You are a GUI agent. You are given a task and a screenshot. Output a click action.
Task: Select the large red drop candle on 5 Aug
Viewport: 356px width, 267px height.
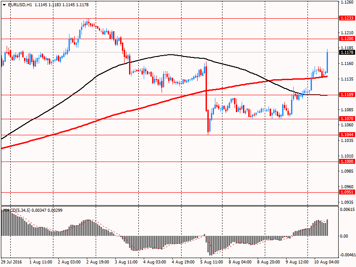click(x=206, y=87)
